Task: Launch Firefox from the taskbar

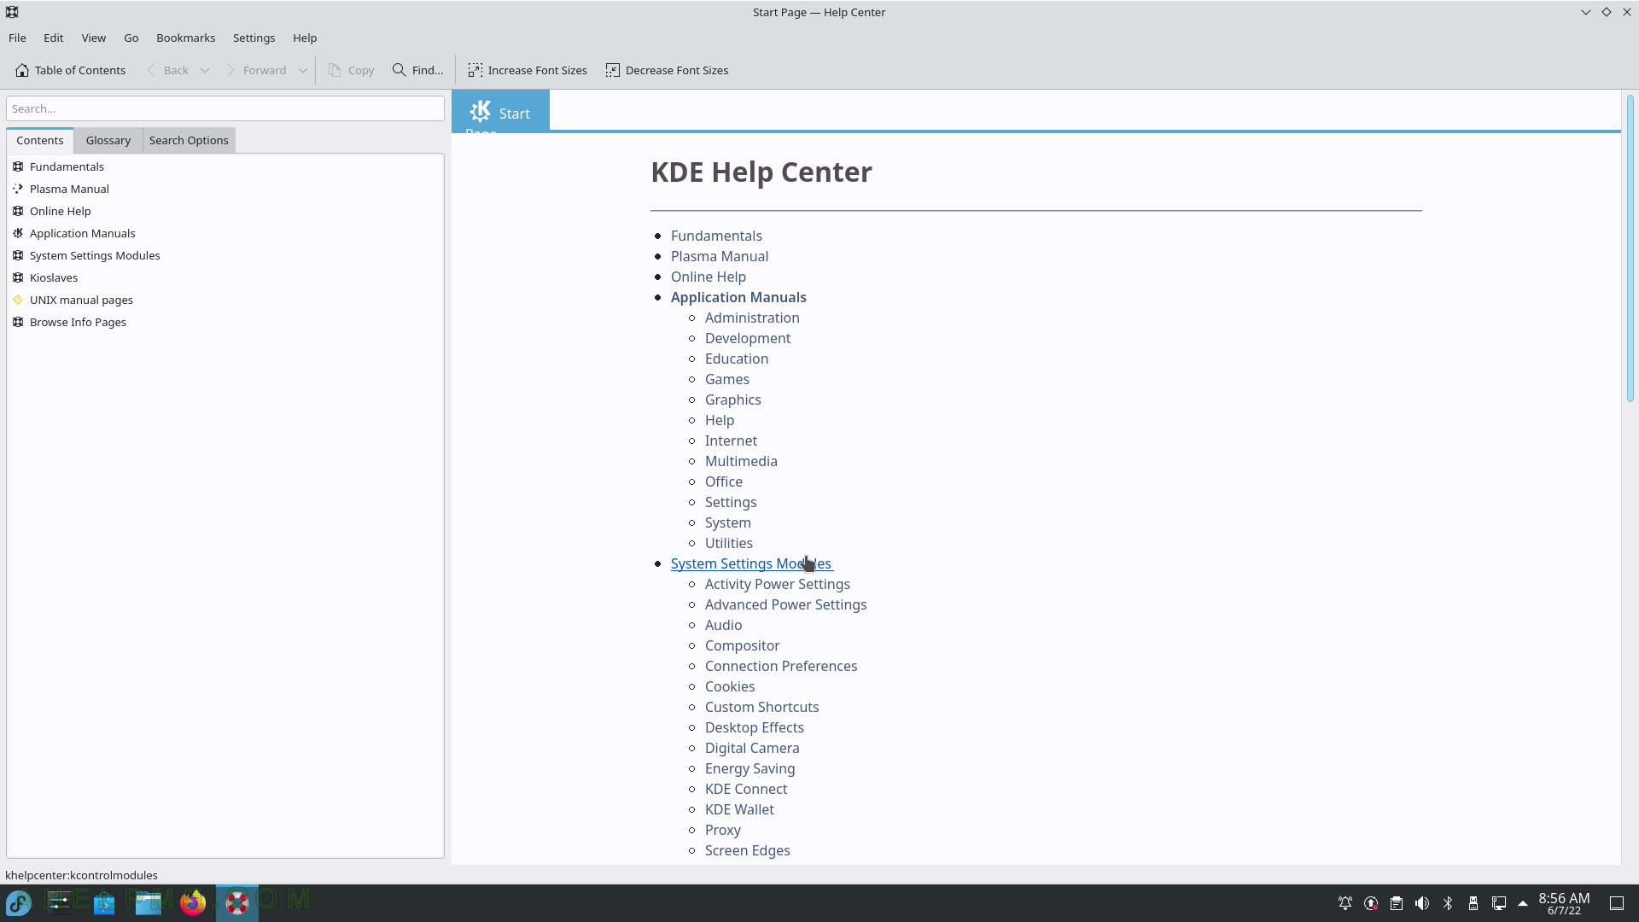Action: (x=193, y=902)
